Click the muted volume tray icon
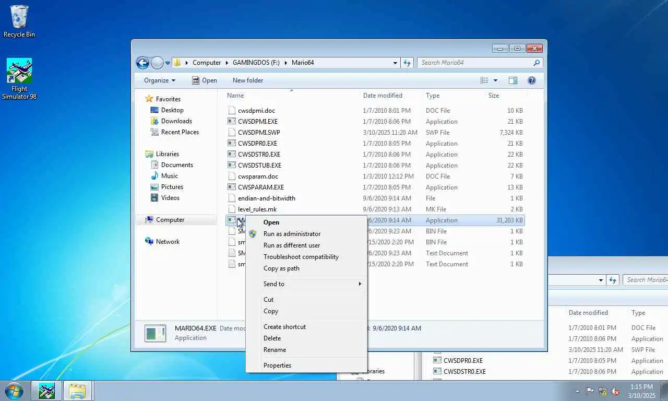This screenshot has width=668, height=401. 615,391
